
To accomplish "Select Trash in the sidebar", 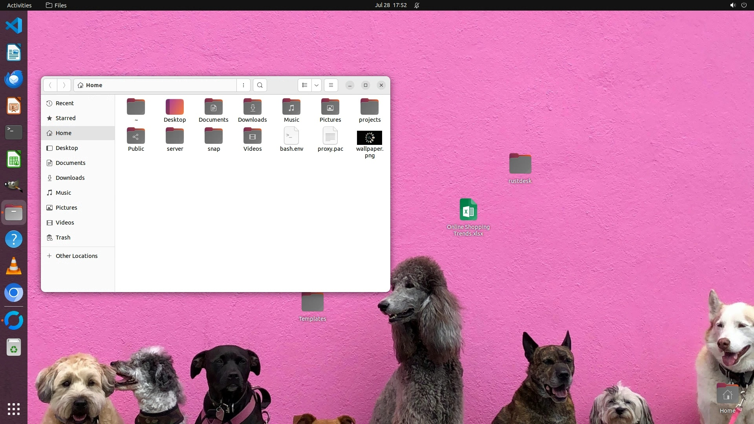I will [63, 238].
